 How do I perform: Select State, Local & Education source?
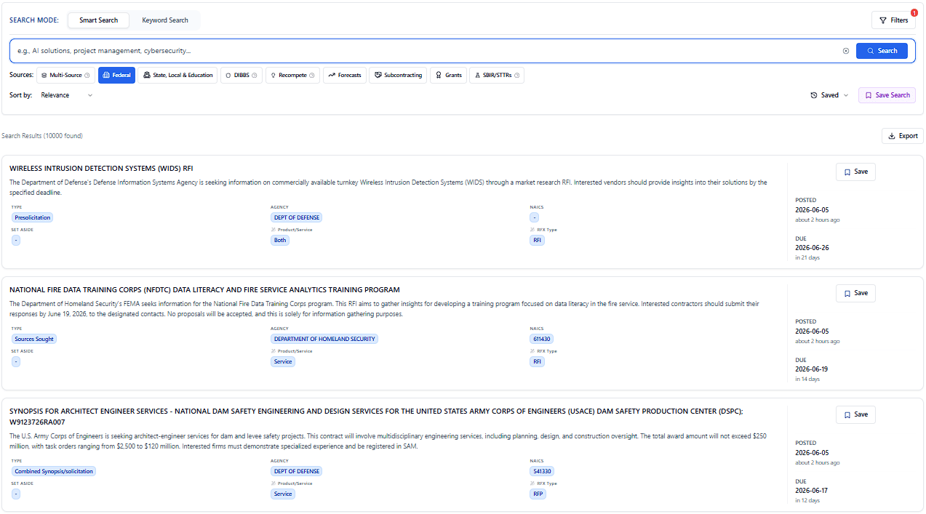pos(177,76)
